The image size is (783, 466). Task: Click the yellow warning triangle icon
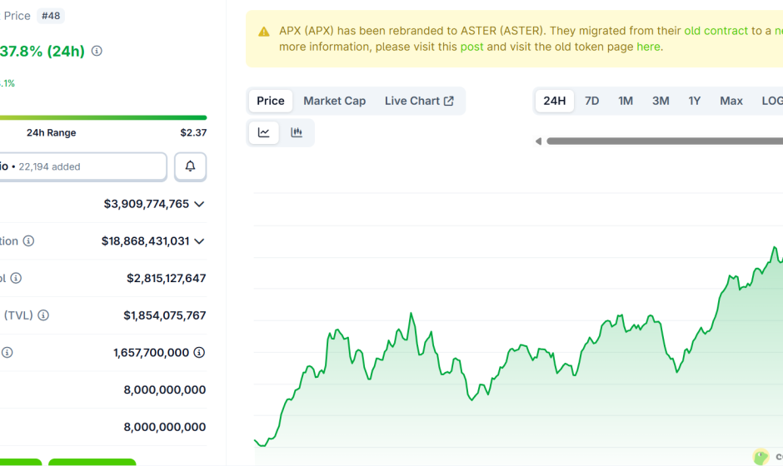coord(264,32)
